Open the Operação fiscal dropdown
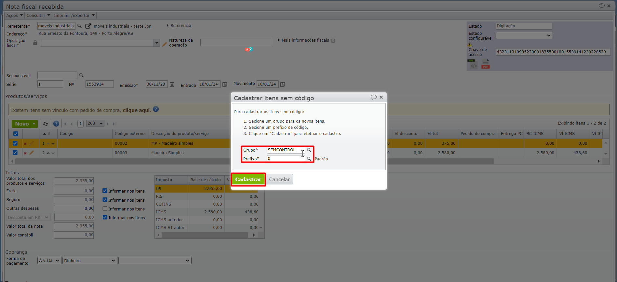Viewport: 617px width, 282px height. coord(157,43)
